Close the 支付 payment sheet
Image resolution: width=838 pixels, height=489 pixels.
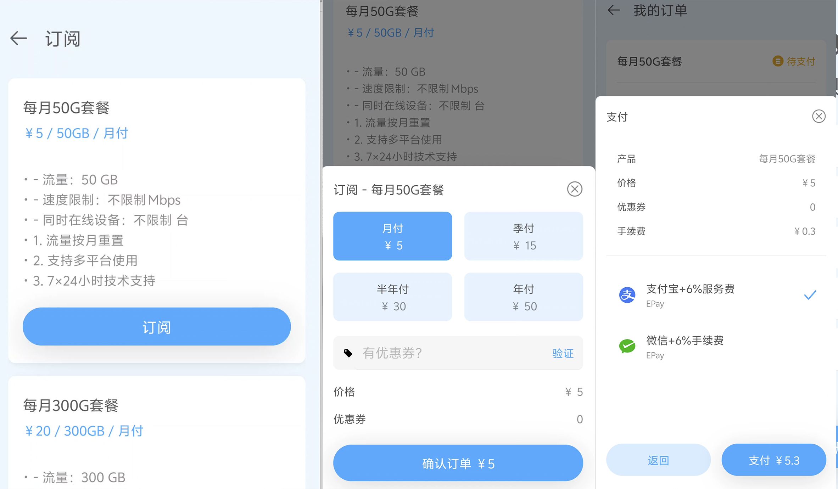tap(819, 116)
